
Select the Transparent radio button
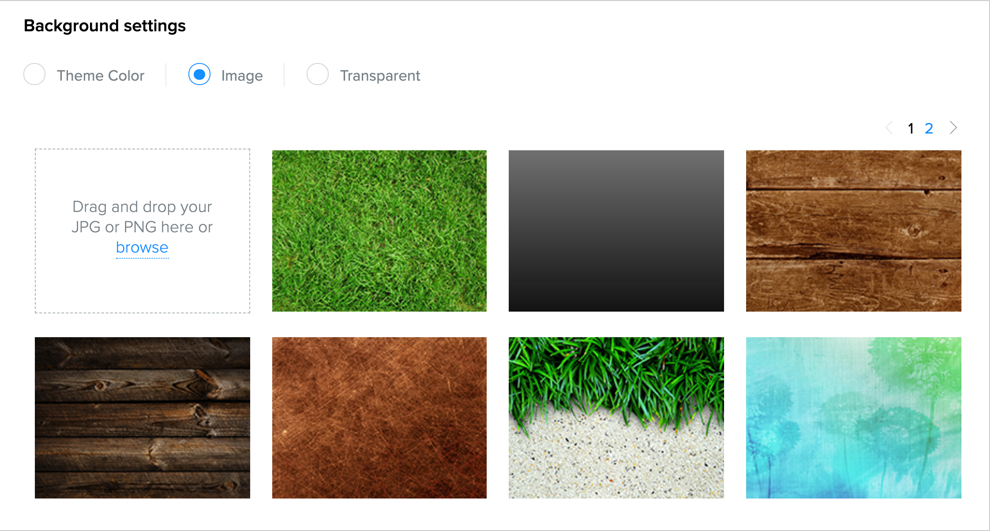click(317, 74)
